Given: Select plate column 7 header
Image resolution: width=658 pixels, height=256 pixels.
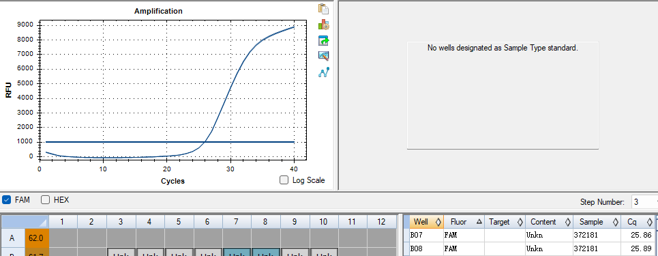Looking at the screenshot, I should click(237, 222).
